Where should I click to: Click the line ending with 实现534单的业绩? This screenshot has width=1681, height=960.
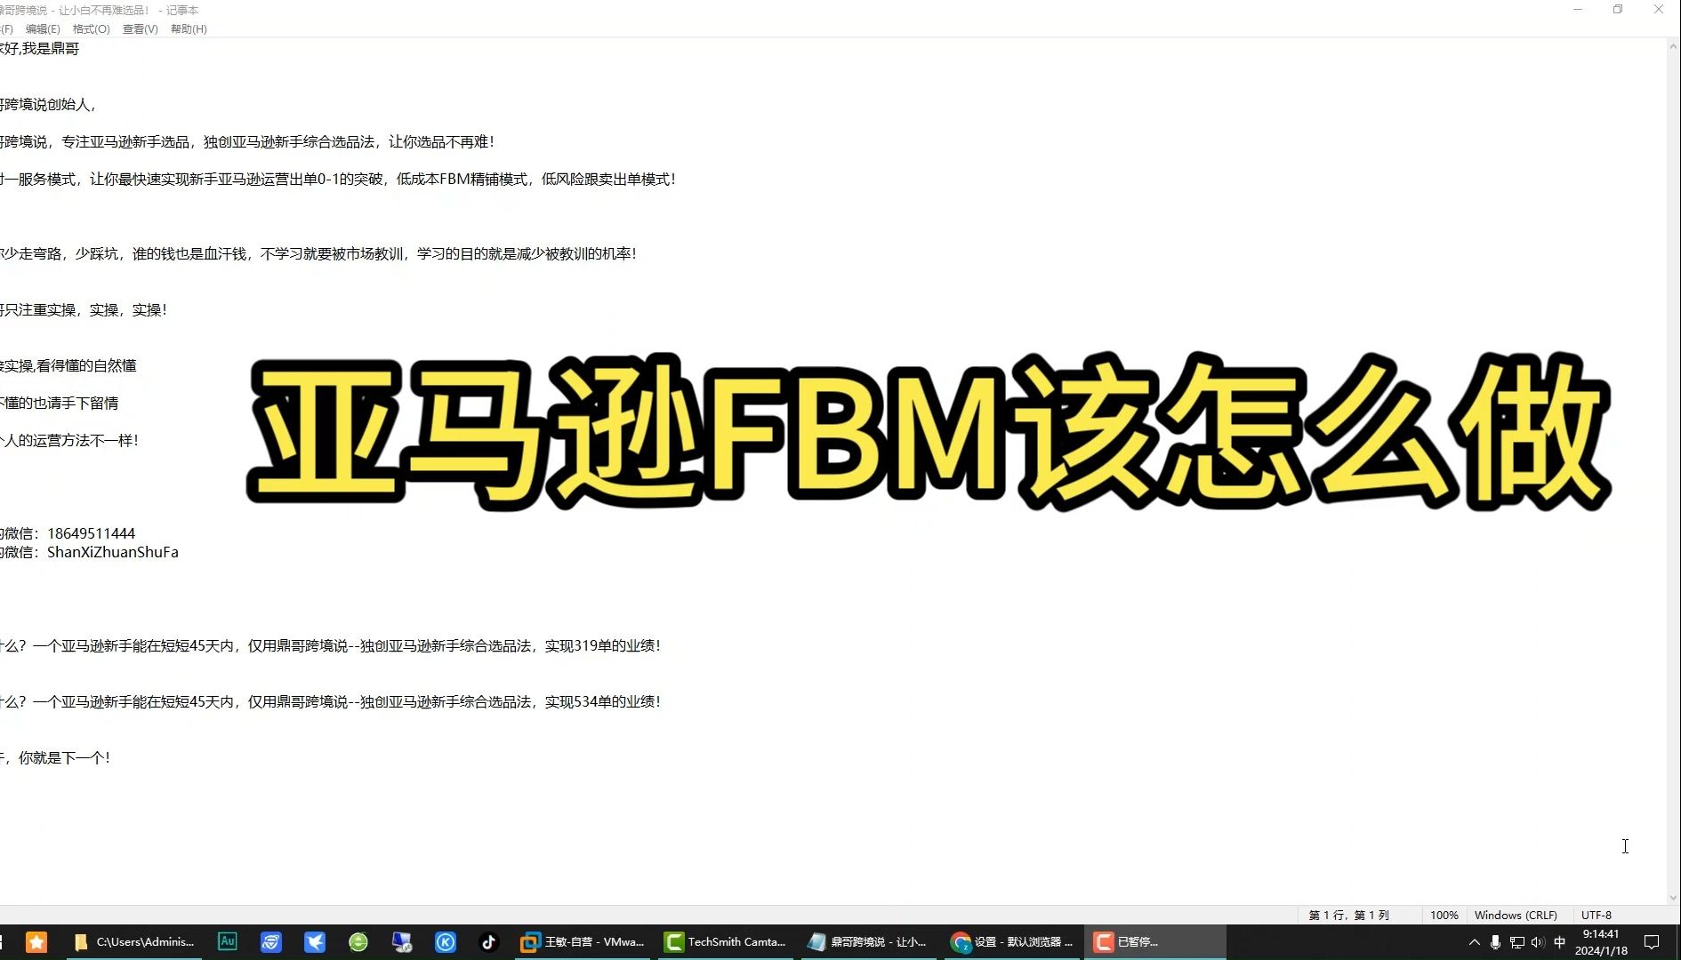(x=331, y=701)
